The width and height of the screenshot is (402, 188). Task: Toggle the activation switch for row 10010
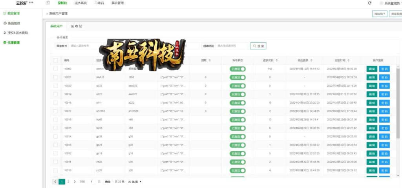(238, 170)
